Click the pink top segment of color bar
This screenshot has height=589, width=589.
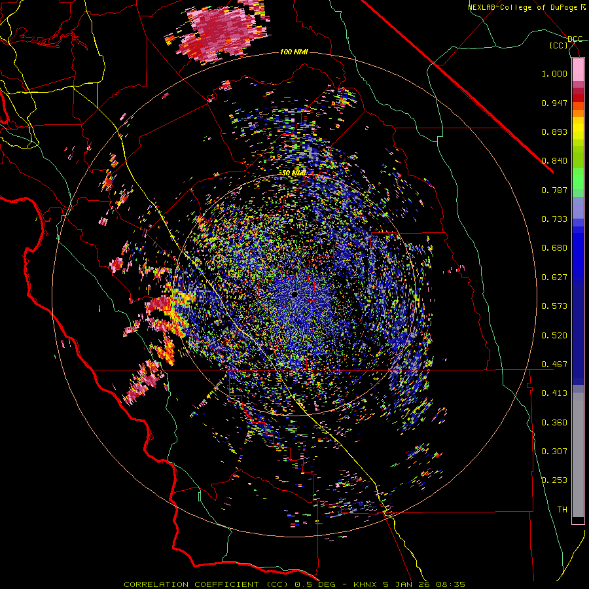pyautogui.click(x=578, y=70)
